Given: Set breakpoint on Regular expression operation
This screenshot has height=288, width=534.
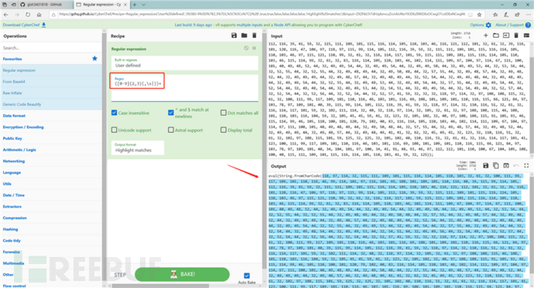Looking at the screenshot, I should point(254,48).
